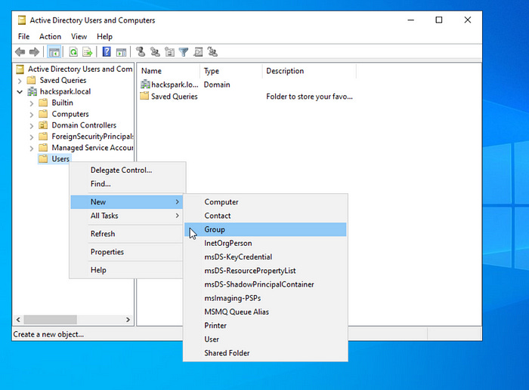
Task: Click the Builtin folder icon
Action: (43, 103)
